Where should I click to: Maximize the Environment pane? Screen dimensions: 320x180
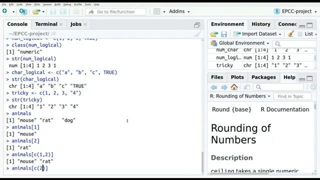pos(309,25)
